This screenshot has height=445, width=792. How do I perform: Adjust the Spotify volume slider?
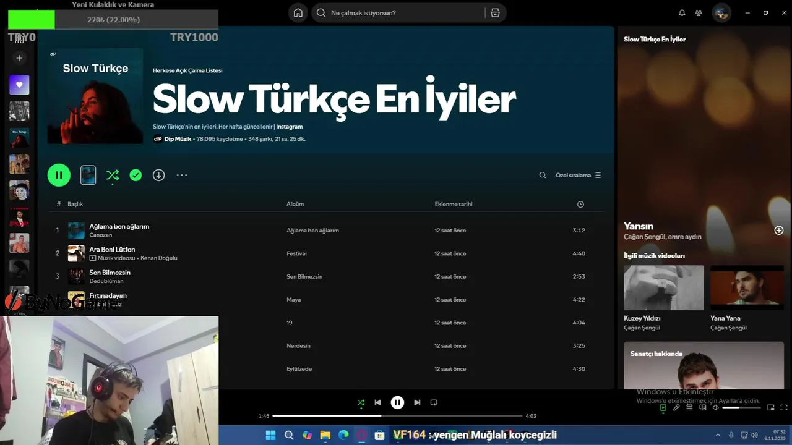point(741,407)
